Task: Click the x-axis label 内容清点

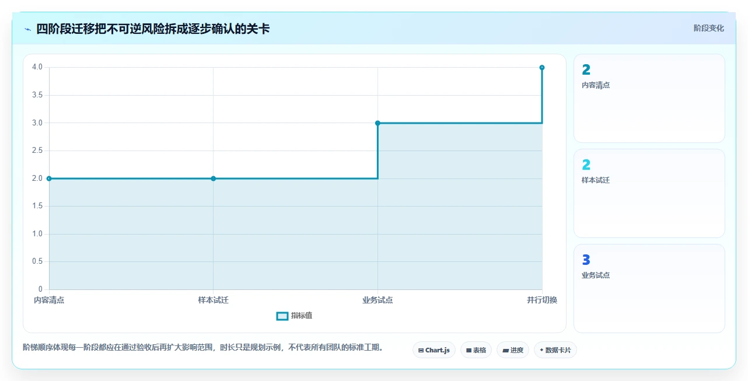Action: point(49,300)
